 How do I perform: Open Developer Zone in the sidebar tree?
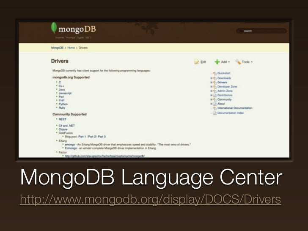[x=227, y=87]
